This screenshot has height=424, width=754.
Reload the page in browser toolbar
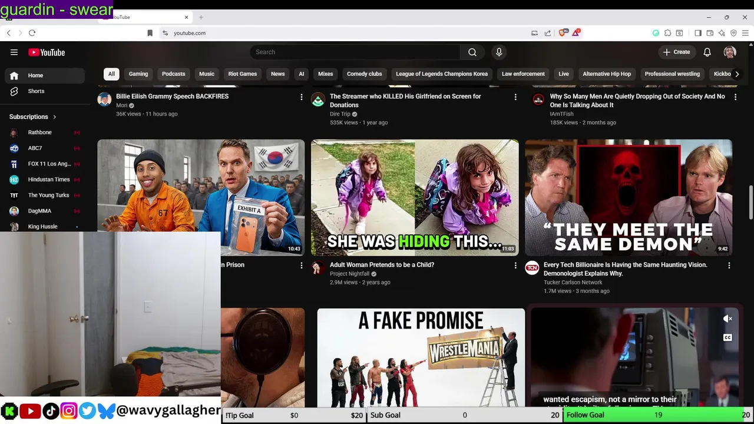click(x=32, y=33)
